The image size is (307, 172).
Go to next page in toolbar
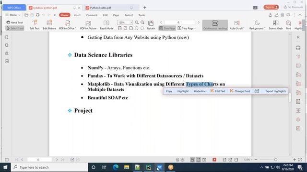[x=199, y=22]
